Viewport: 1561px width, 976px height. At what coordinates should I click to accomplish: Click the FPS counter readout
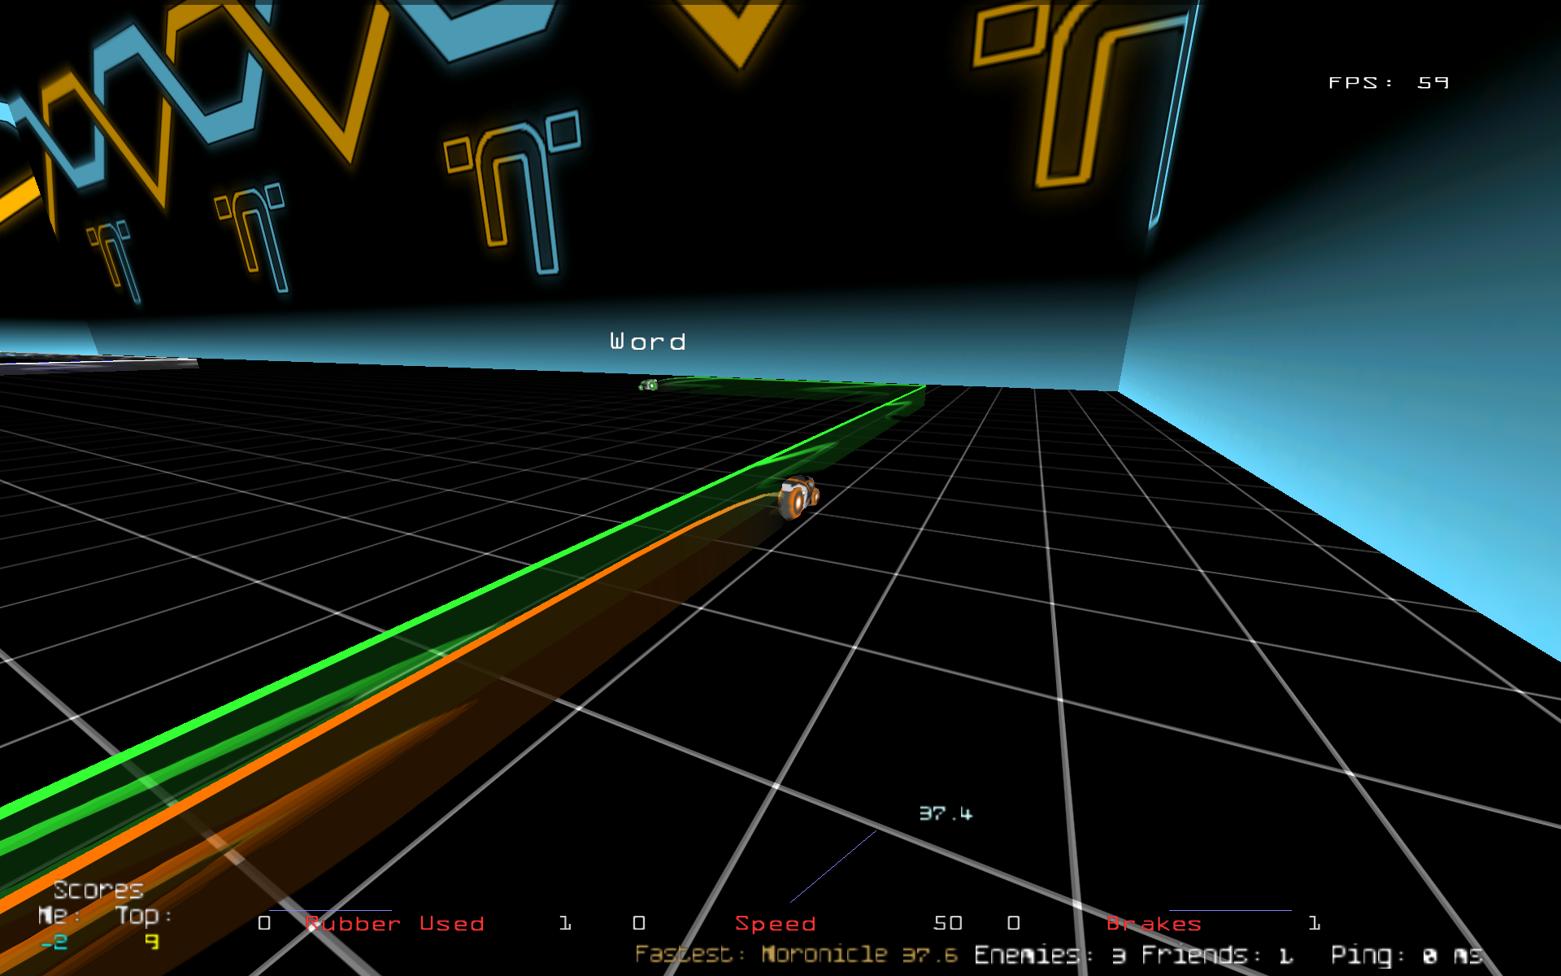coord(1388,83)
